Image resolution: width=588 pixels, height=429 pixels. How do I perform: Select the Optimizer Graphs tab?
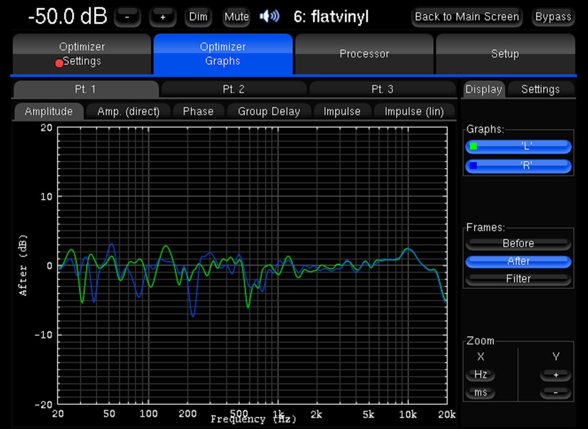point(223,54)
